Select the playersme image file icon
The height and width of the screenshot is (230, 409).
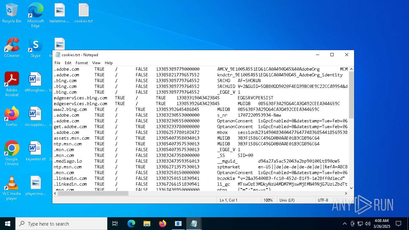tap(35, 186)
